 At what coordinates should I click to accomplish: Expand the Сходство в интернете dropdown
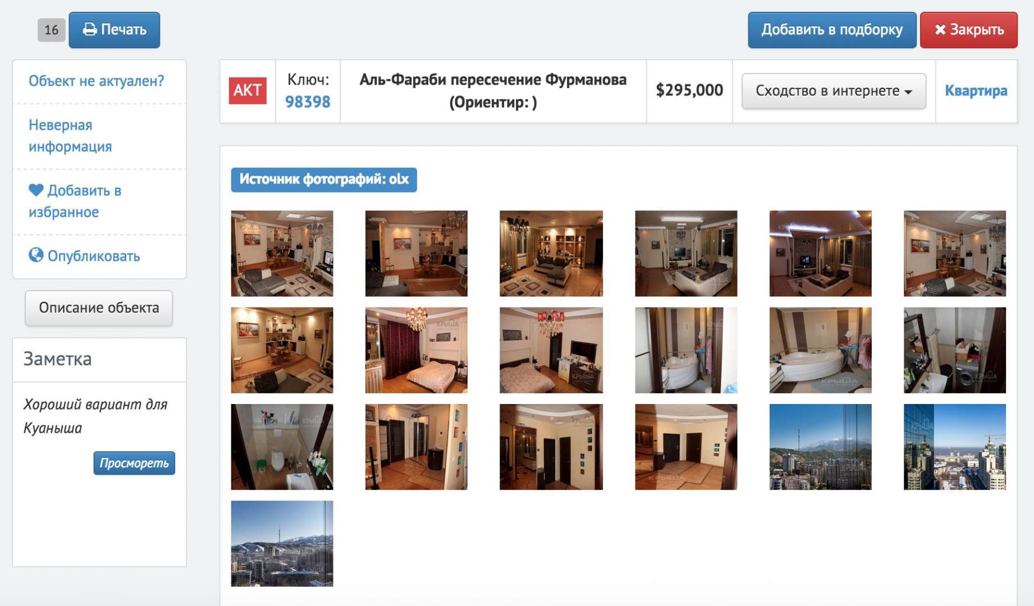pos(834,91)
